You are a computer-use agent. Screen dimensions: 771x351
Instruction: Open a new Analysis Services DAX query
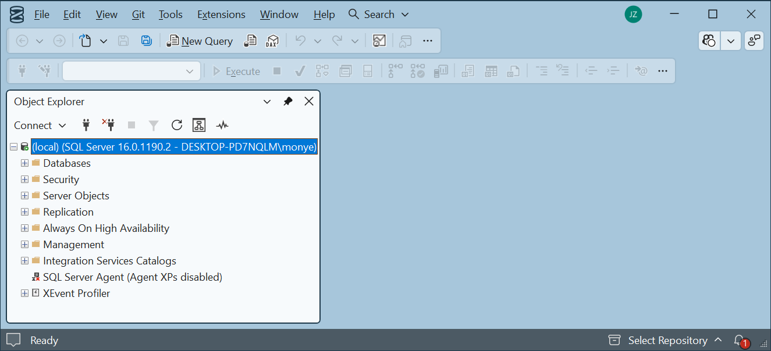[272, 41]
